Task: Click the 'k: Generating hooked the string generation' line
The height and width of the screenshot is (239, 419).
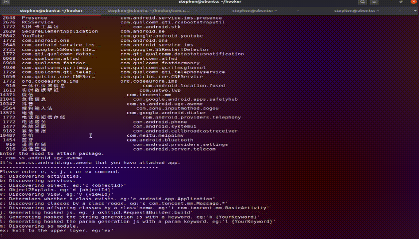Action: point(130,217)
